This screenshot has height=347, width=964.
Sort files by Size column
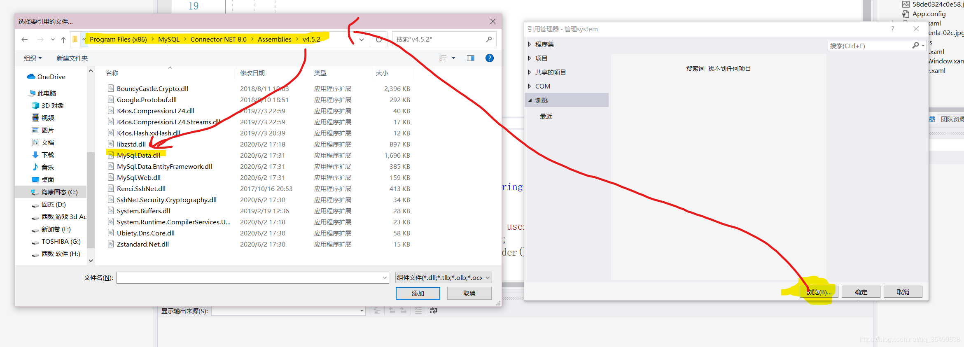382,73
